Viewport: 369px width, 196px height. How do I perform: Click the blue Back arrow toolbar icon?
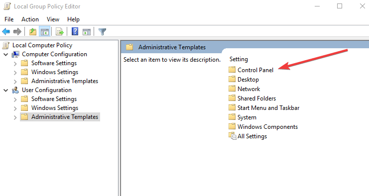(6, 31)
